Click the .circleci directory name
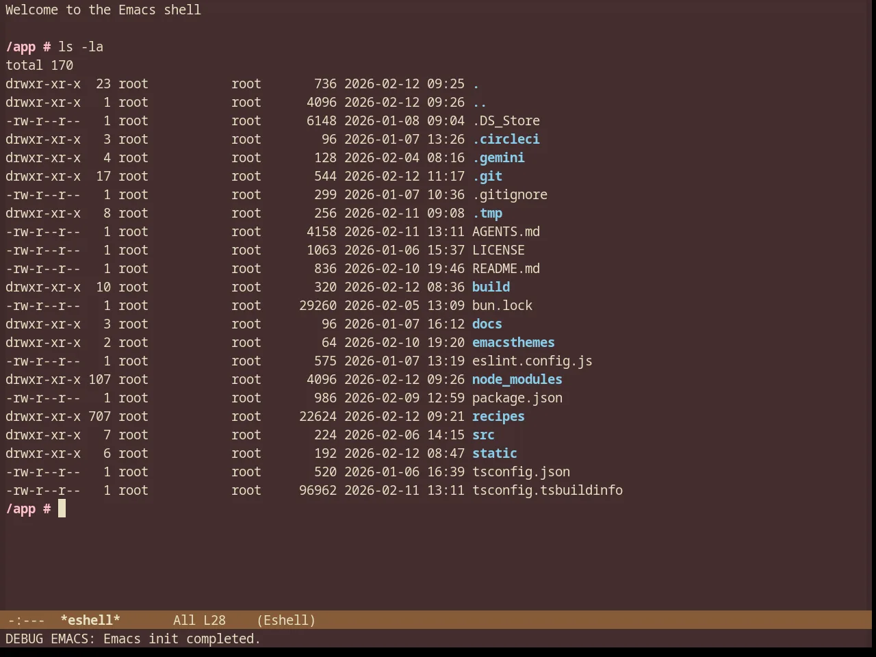 click(506, 139)
